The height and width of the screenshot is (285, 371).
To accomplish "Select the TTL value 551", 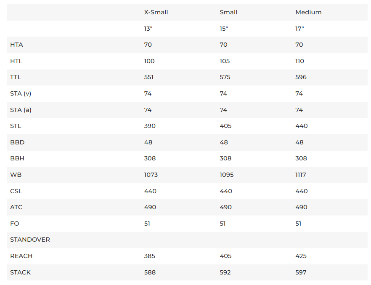I will [x=149, y=77].
